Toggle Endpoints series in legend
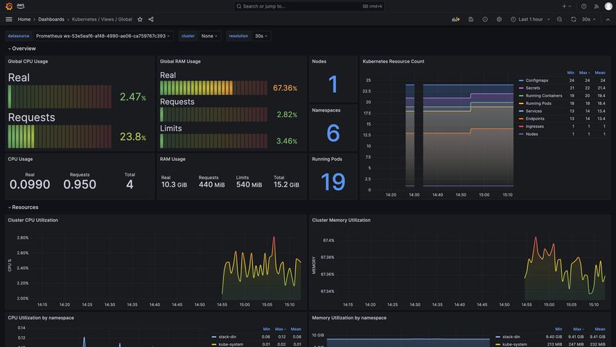Screen dimensions: 616x347 pos(535,119)
